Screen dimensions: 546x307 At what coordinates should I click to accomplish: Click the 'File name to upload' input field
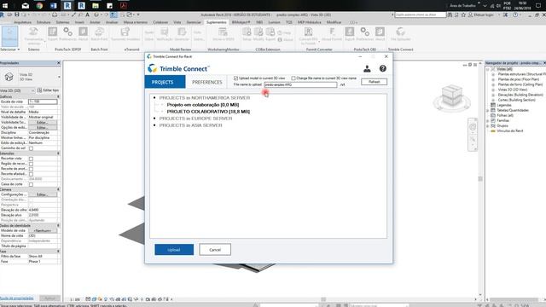pyautogui.click(x=300, y=84)
